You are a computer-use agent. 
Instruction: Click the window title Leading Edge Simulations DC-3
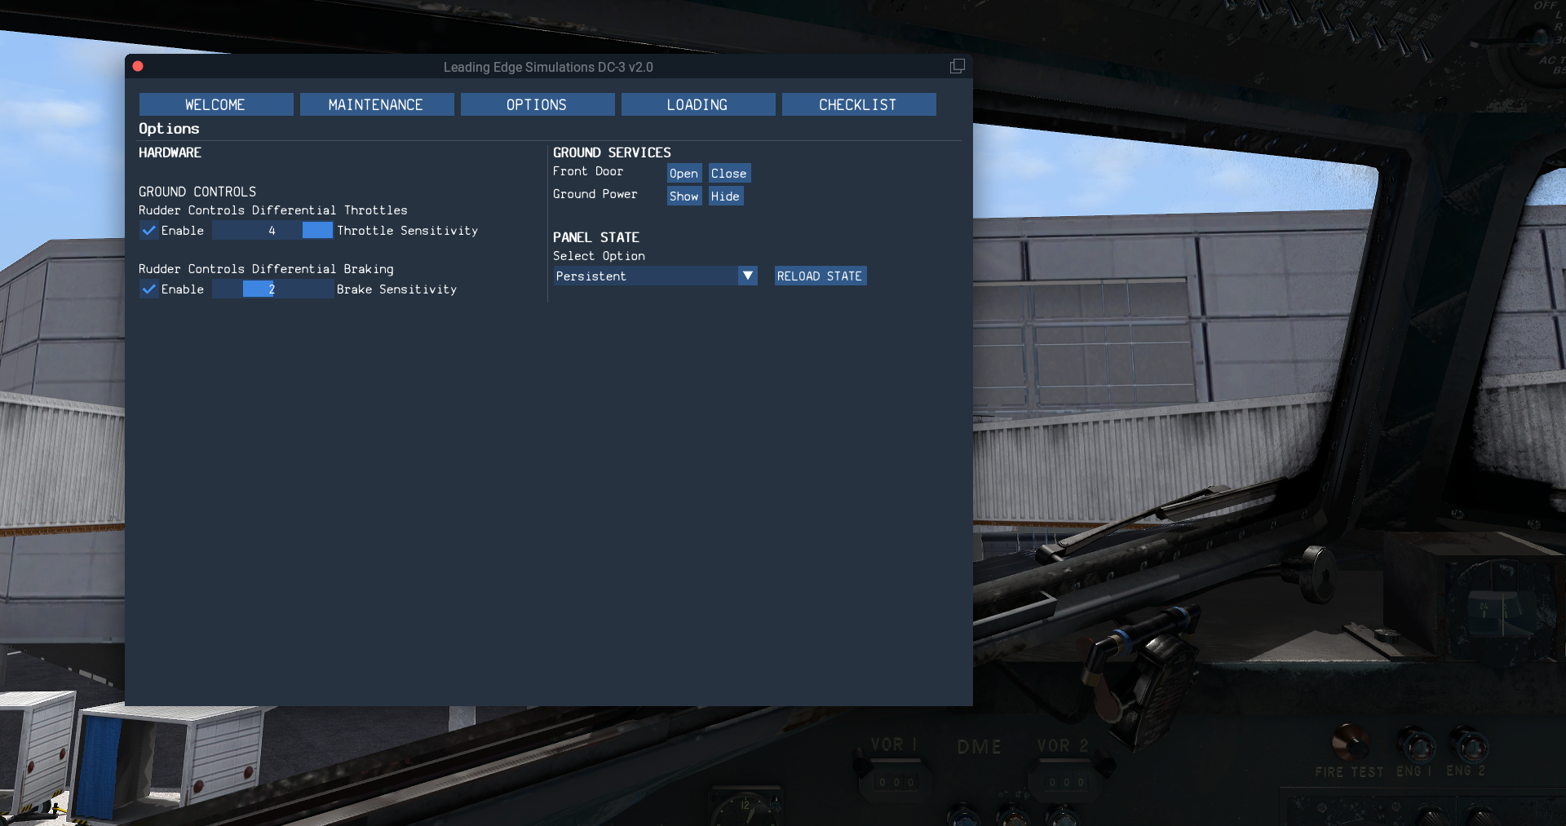[548, 67]
